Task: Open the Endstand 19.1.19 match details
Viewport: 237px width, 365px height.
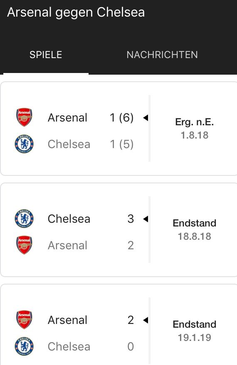Action: tap(194, 331)
